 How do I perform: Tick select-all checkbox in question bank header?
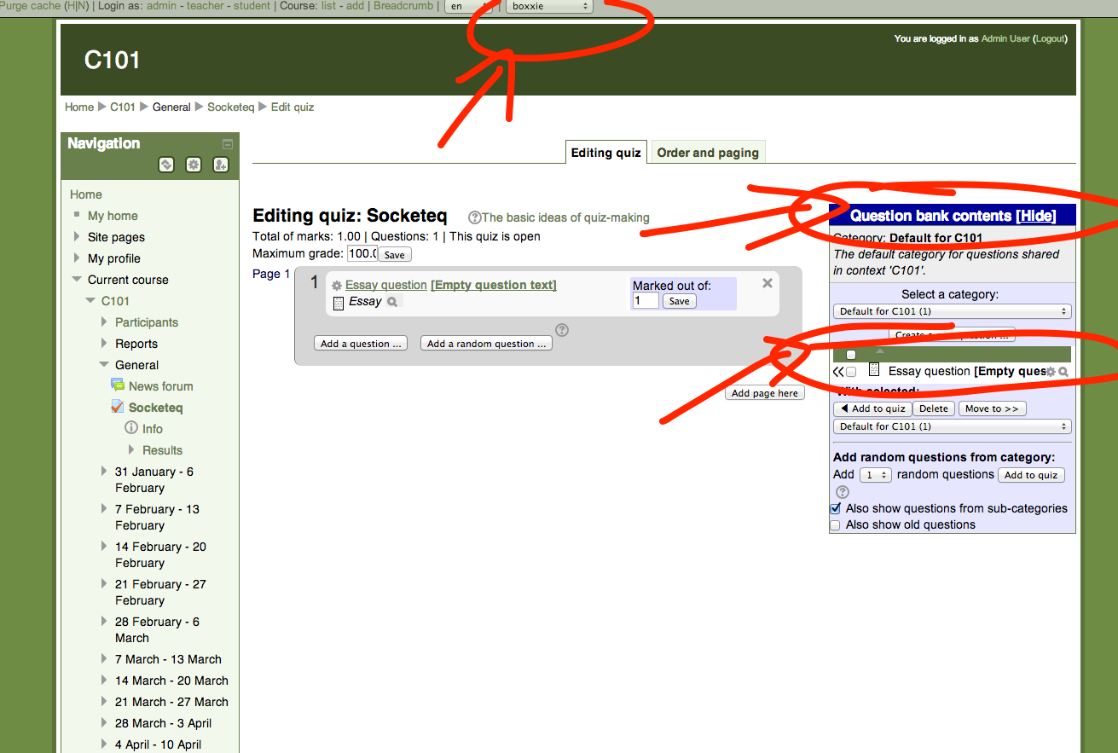coord(850,355)
